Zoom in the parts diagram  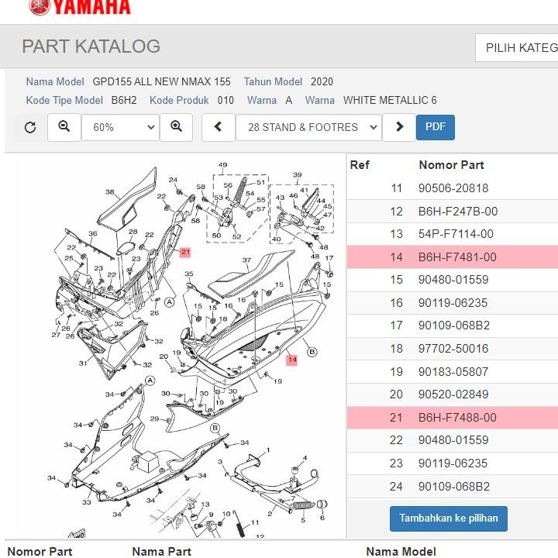pos(176,127)
